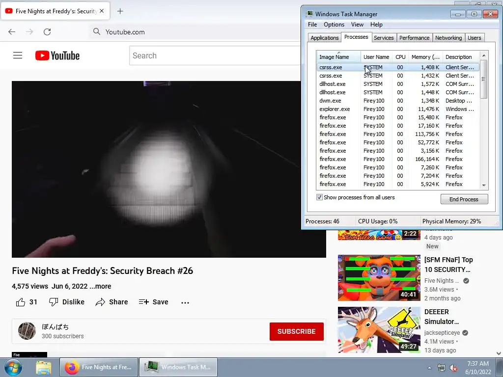Image resolution: width=503 pixels, height=377 pixels.
Task: Open the File menu in Task Manager
Action: [x=312, y=25]
